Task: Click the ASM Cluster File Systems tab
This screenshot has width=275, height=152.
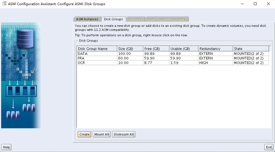Action: pyautogui.click(x=167, y=19)
